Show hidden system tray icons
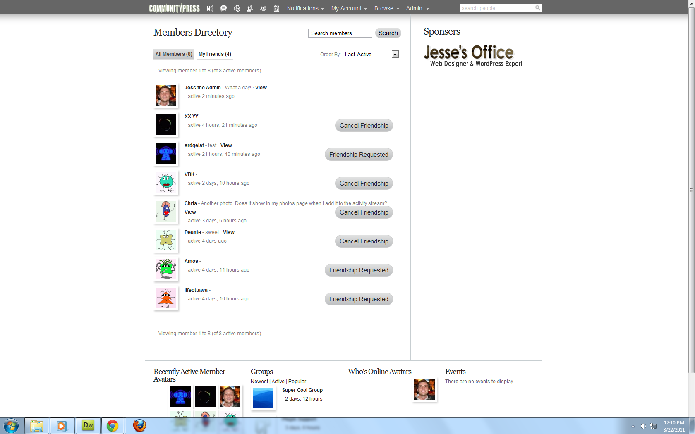The height and width of the screenshot is (434, 695). [633, 426]
